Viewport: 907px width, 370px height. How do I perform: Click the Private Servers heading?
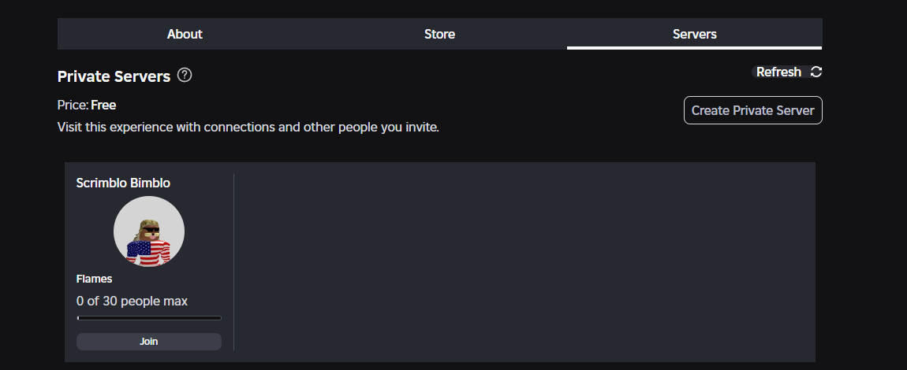click(x=114, y=76)
